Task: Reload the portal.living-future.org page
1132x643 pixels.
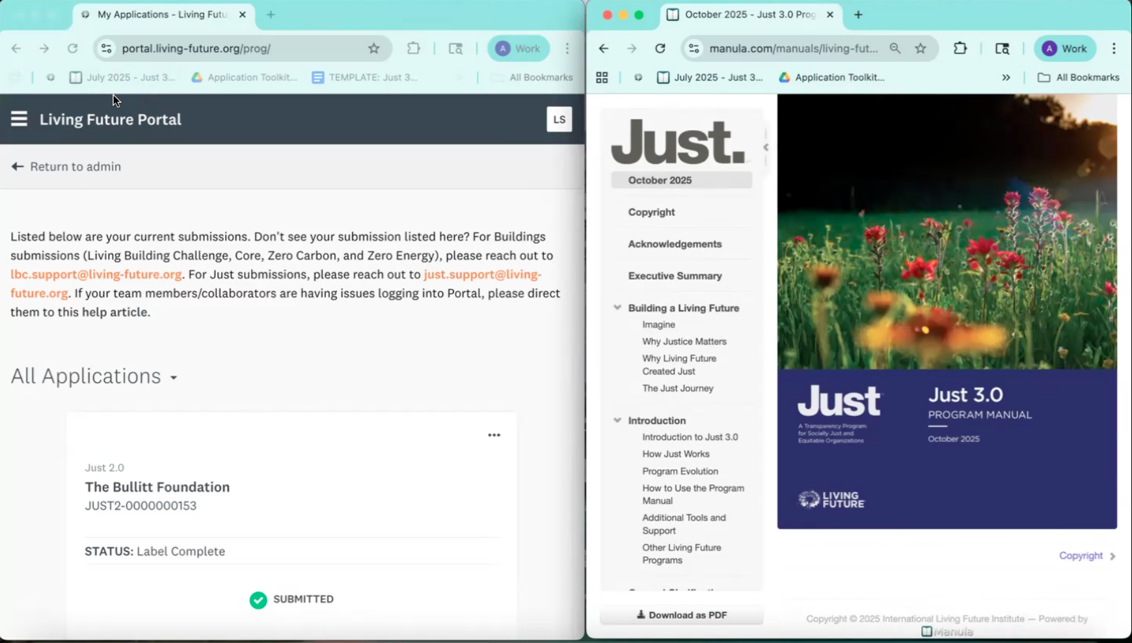Action: click(x=73, y=48)
